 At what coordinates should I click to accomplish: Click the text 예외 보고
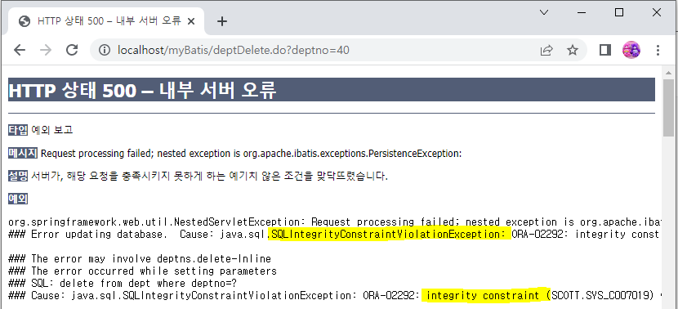(x=52, y=129)
